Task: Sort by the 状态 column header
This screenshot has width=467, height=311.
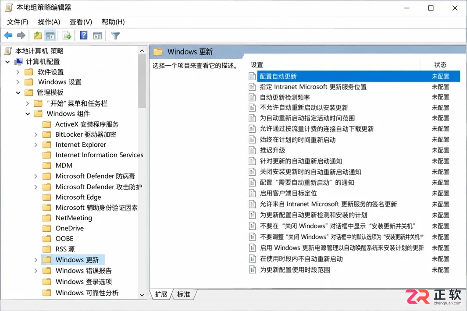Action: 440,64
